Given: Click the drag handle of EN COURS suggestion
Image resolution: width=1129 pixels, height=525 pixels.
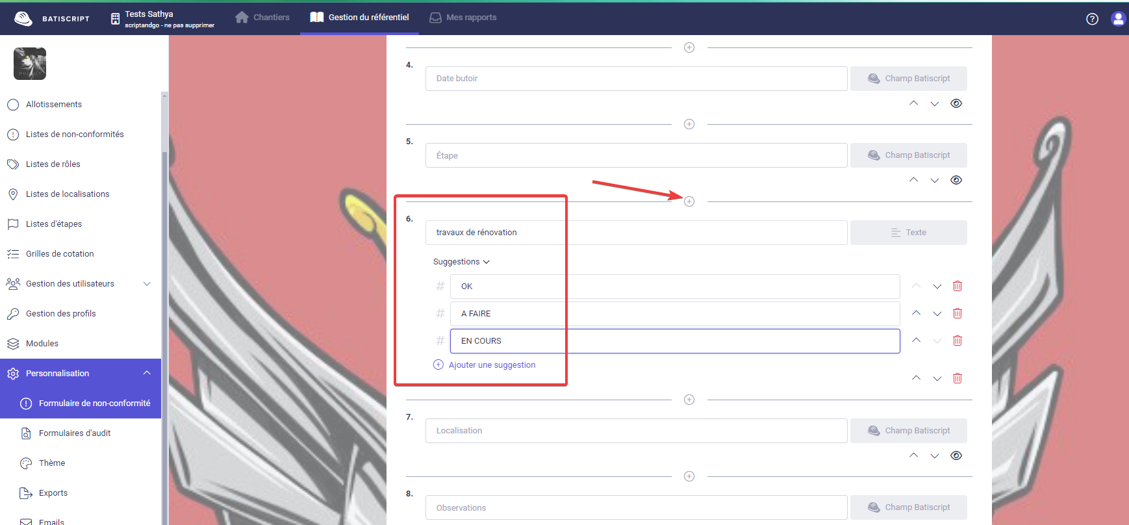Looking at the screenshot, I should click(x=440, y=340).
